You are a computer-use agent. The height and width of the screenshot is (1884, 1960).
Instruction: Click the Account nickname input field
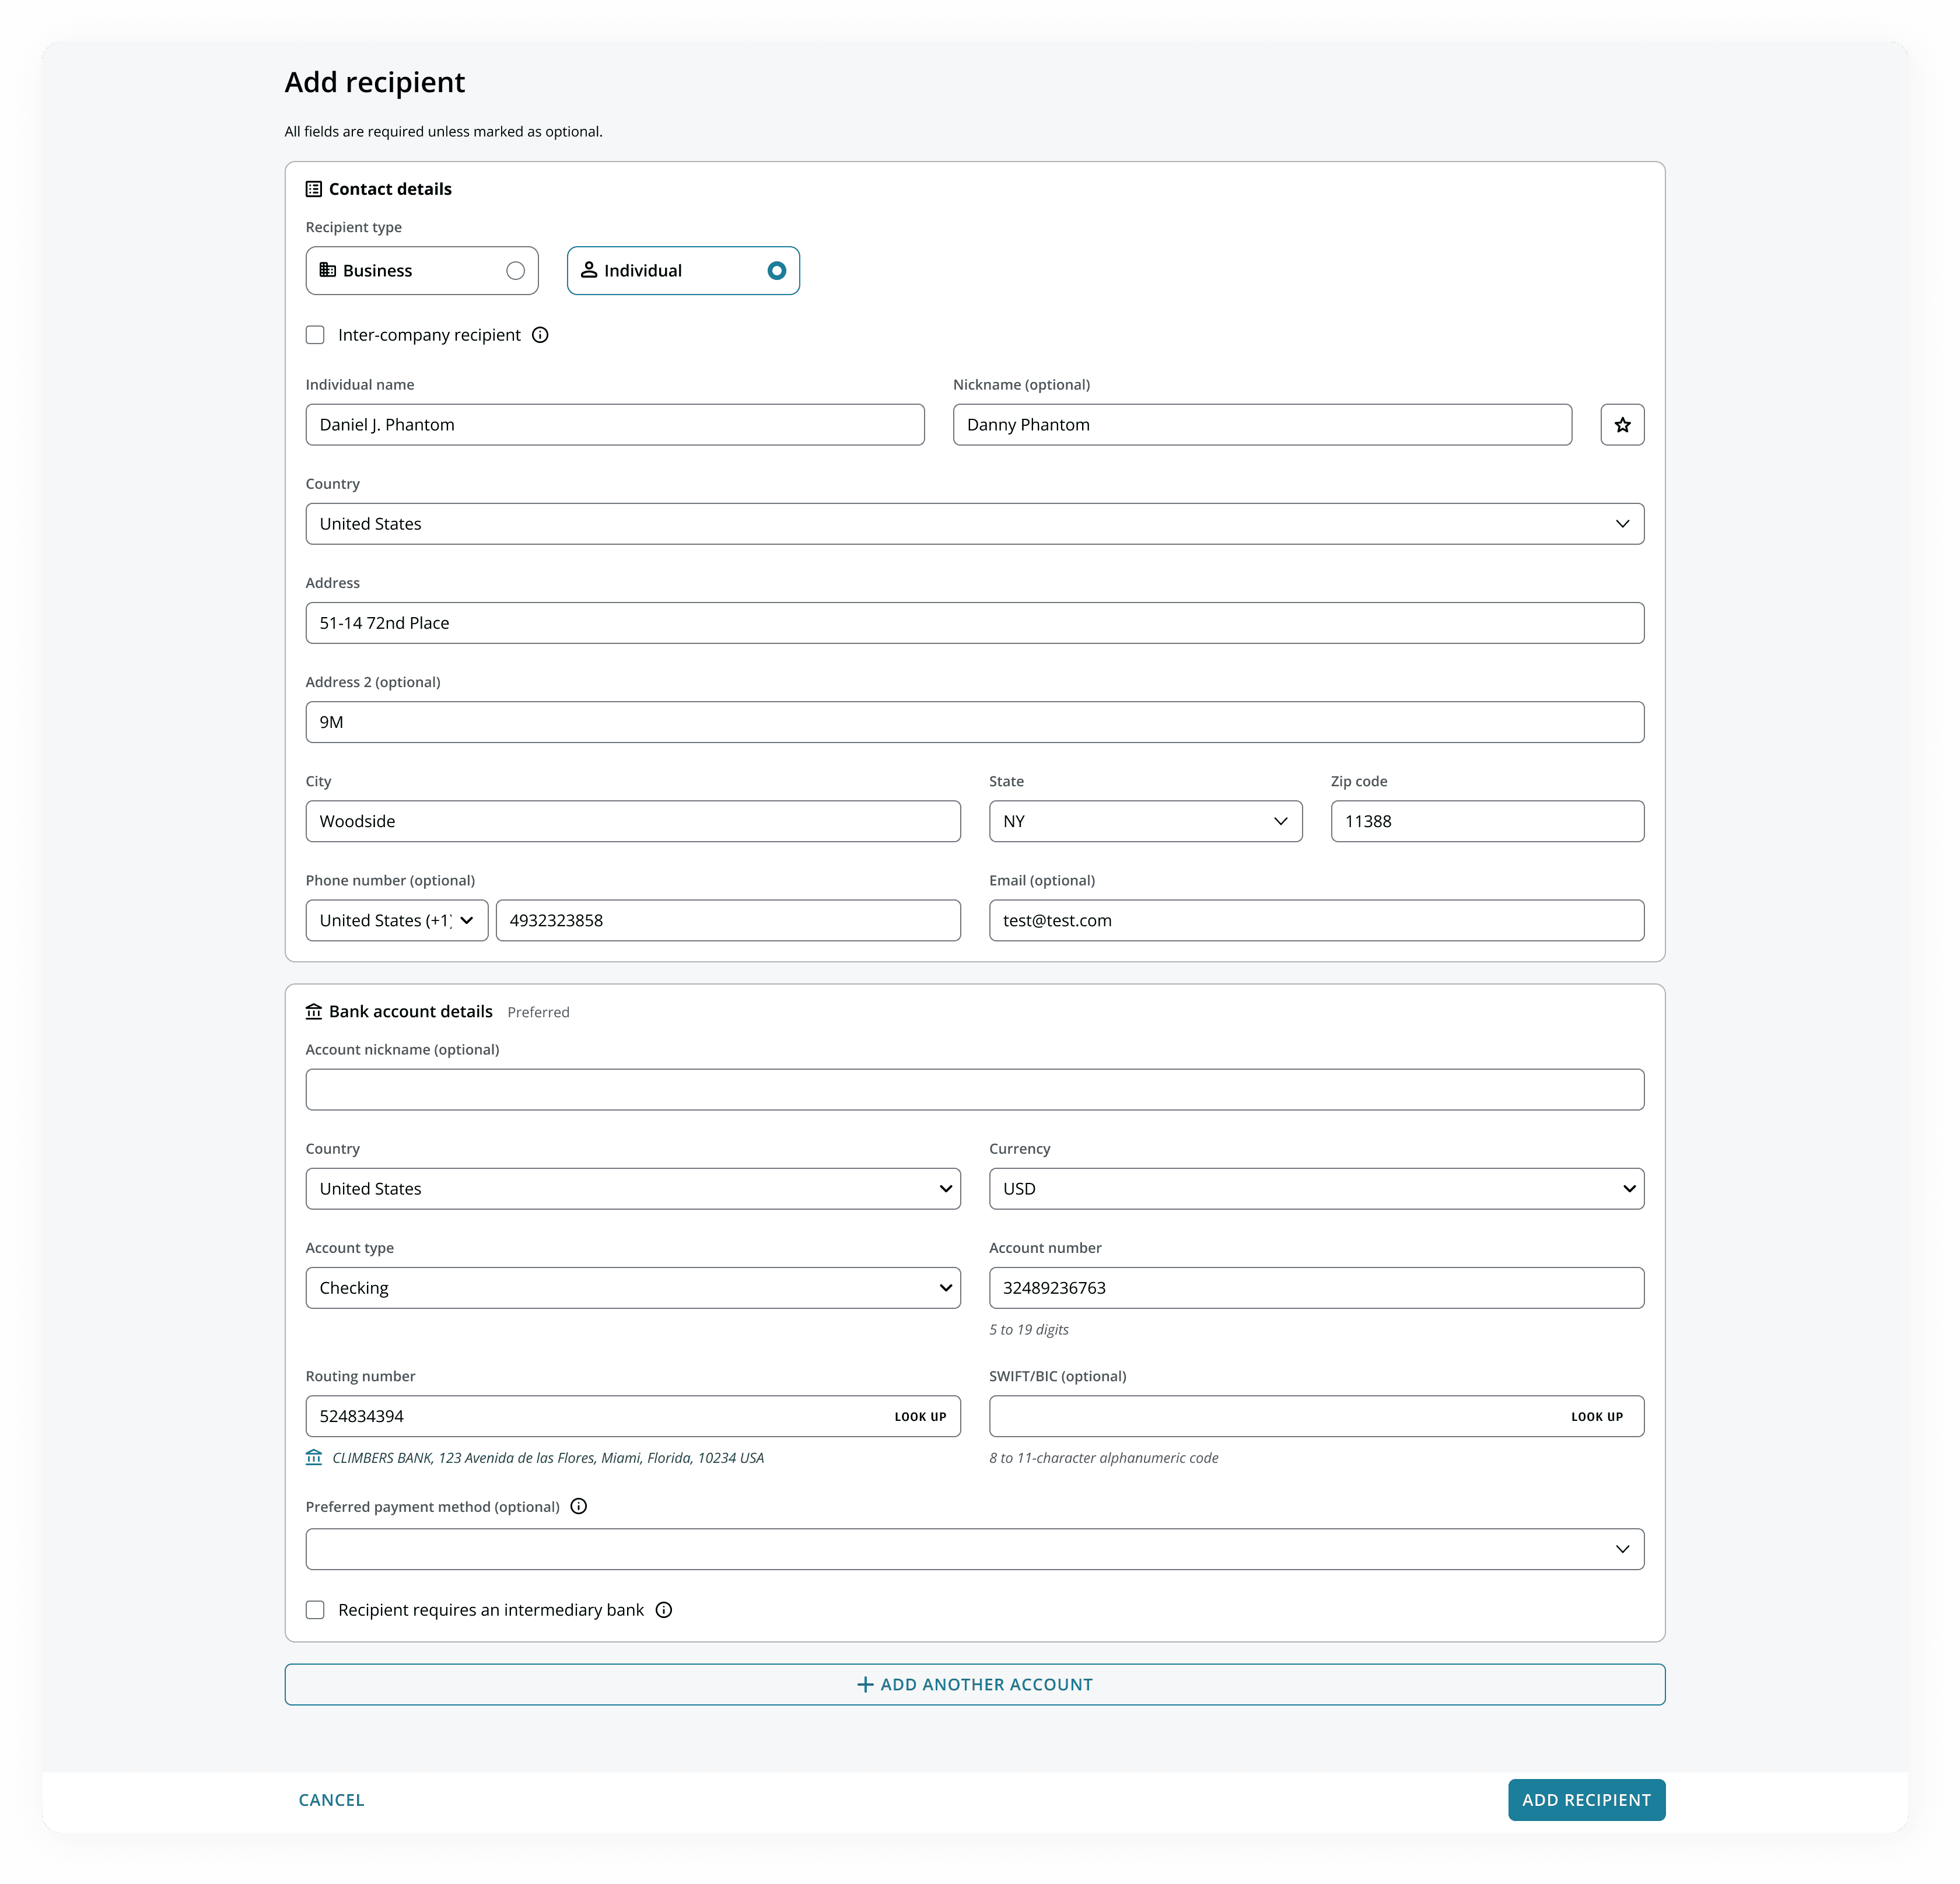pos(974,1089)
